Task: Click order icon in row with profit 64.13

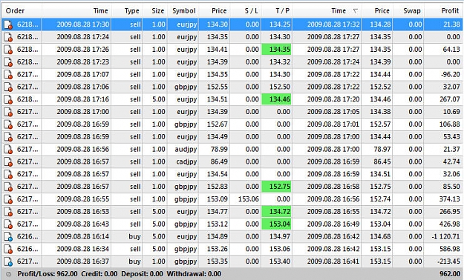Action: (8, 50)
